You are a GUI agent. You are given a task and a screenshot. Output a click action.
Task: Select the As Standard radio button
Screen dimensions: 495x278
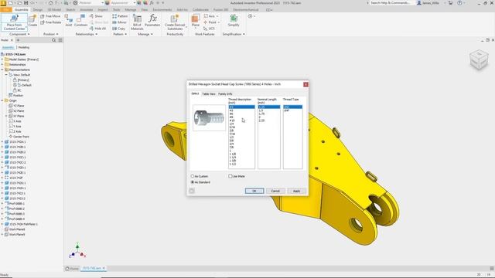pyautogui.click(x=193, y=182)
